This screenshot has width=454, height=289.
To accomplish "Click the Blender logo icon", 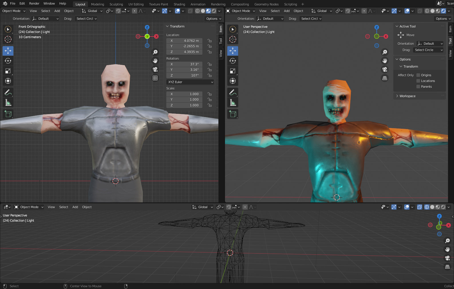I will tap(5, 3).
